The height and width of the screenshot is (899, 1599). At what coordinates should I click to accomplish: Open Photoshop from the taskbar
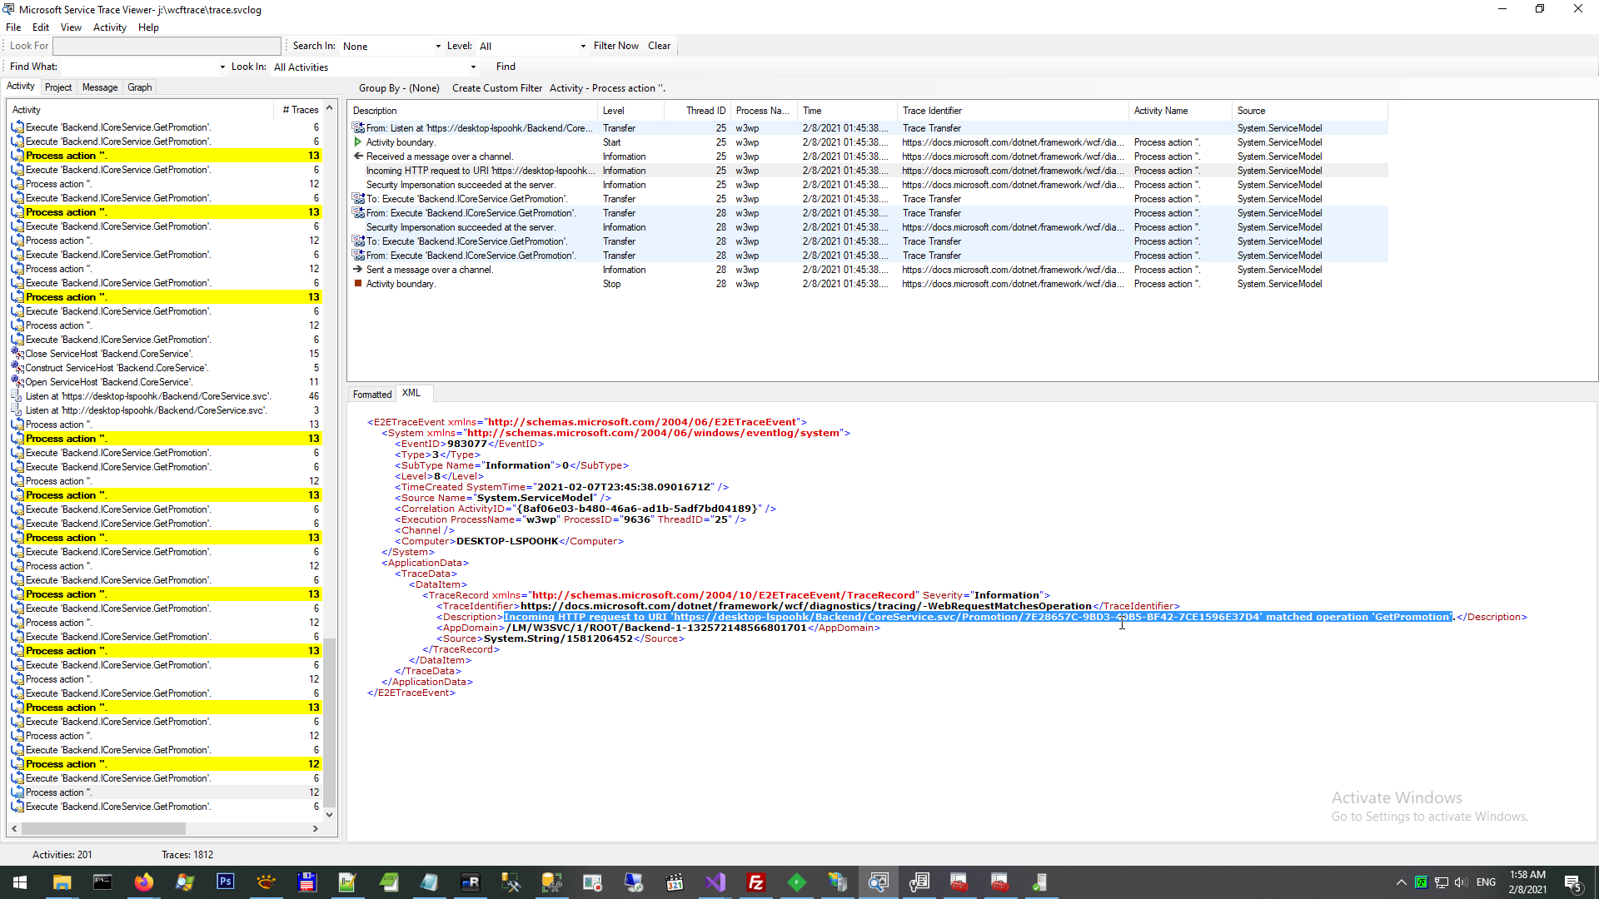(225, 882)
